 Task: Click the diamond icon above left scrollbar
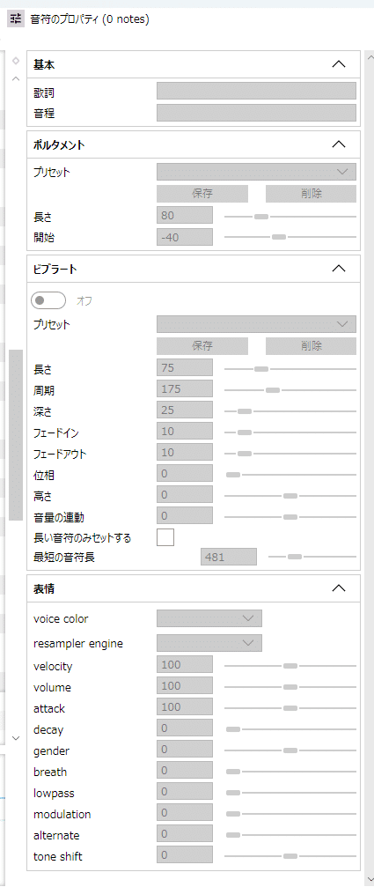coord(16,61)
